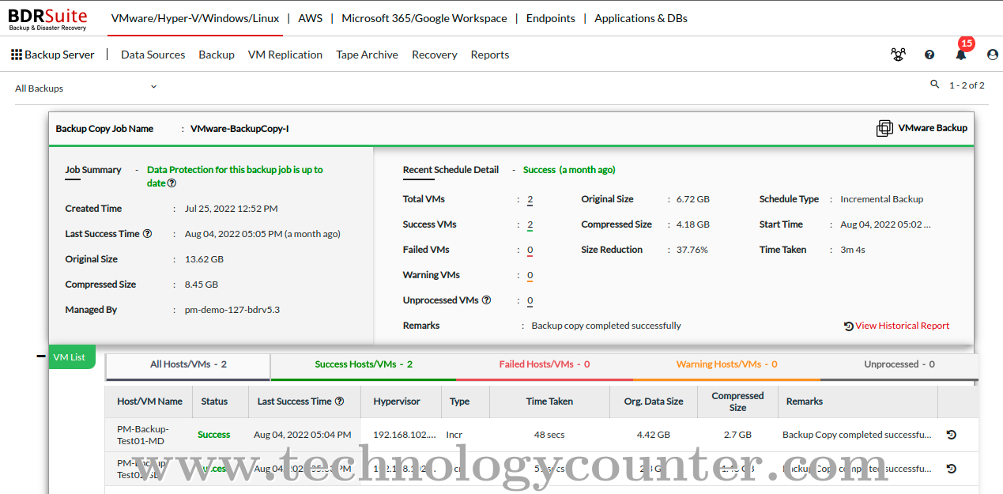Open the Backup Server apps grid icon
Viewport: 1003px width, 494px height.
point(16,54)
